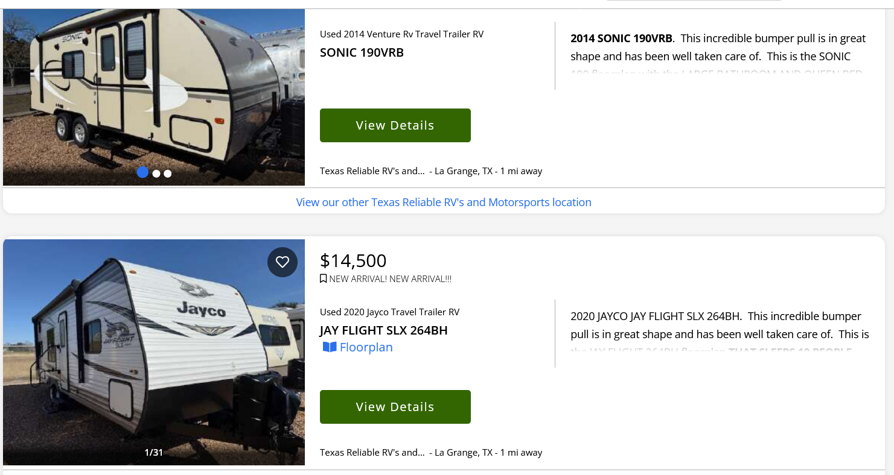This screenshot has height=475, width=894.
Task: Click the dealer name under the Sonic listing
Action: [372, 171]
